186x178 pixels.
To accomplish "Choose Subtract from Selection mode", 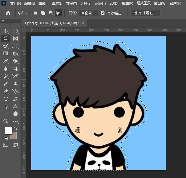I will [51, 13].
